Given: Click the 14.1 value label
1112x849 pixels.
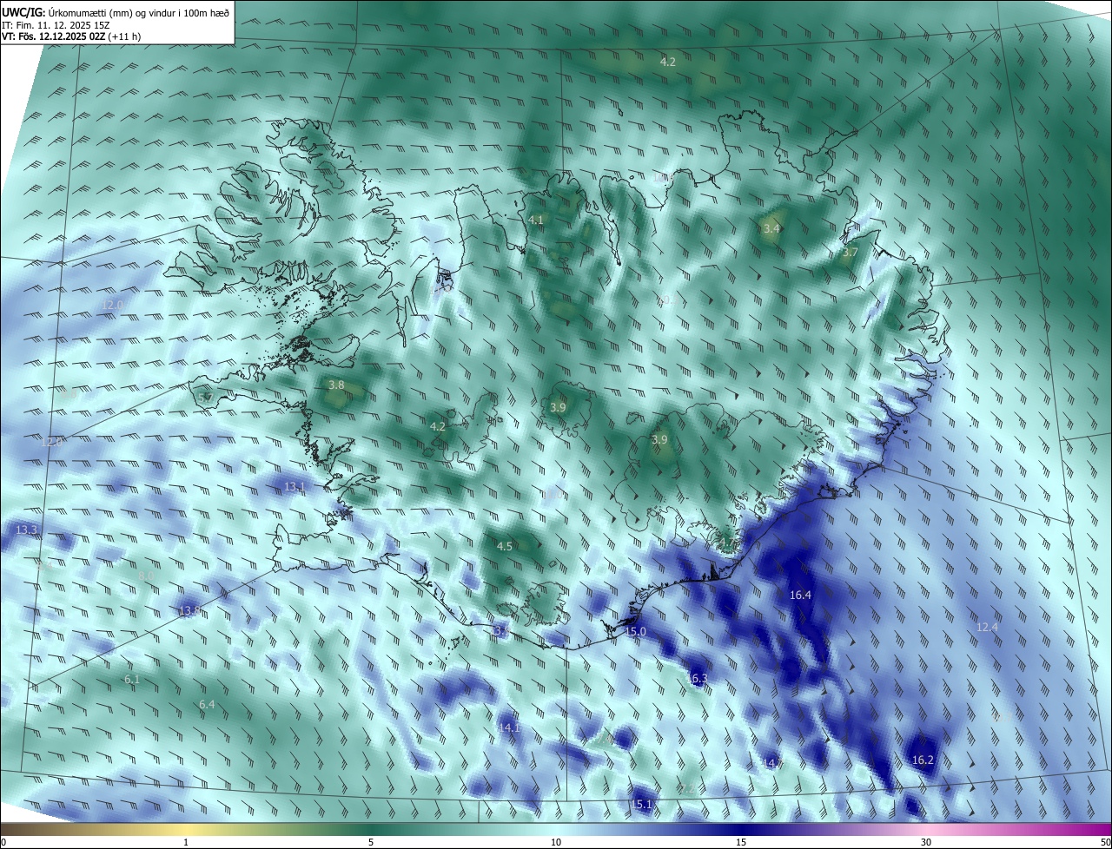Looking at the screenshot, I should [x=509, y=727].
